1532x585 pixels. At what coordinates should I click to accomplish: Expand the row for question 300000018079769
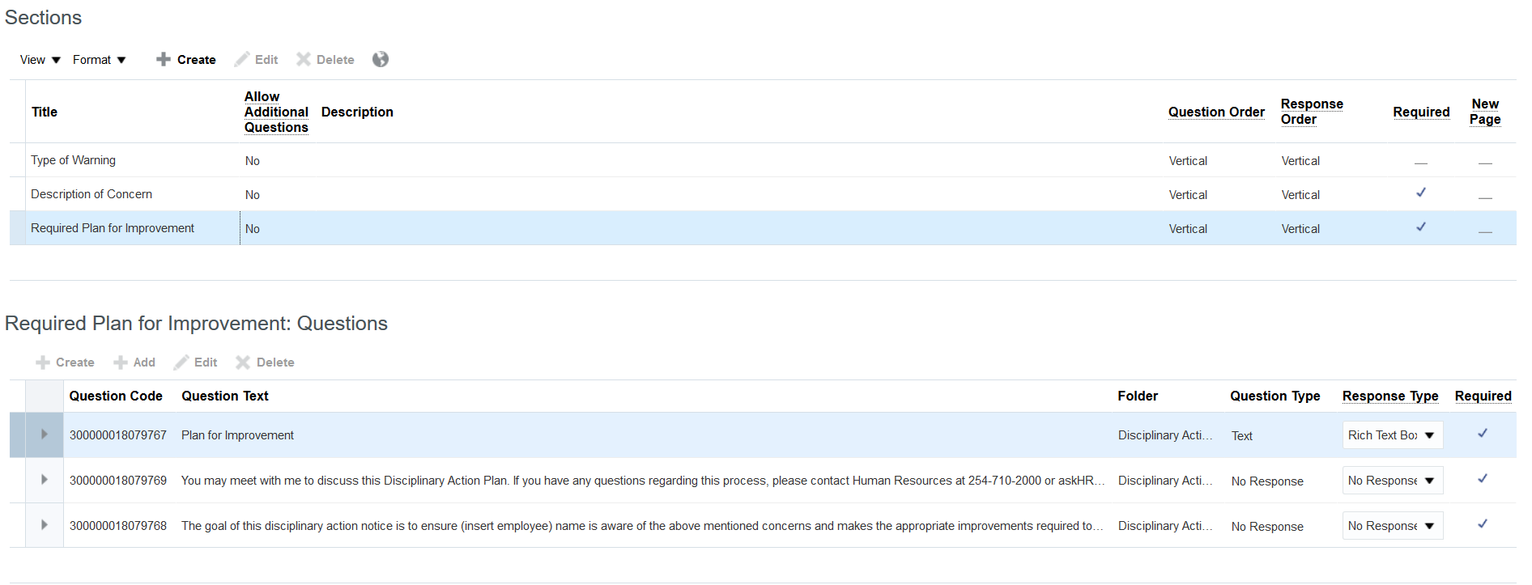[x=45, y=480]
